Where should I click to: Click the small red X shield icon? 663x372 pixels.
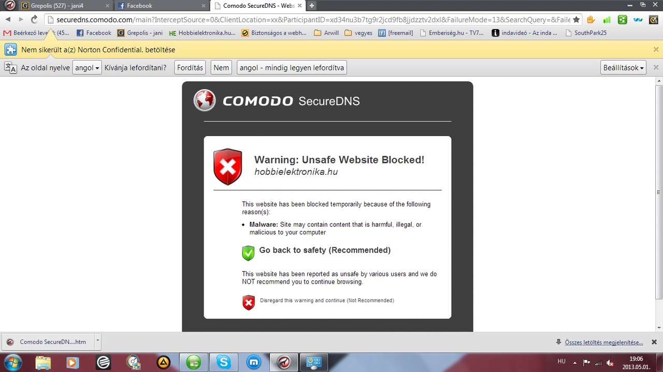click(249, 303)
